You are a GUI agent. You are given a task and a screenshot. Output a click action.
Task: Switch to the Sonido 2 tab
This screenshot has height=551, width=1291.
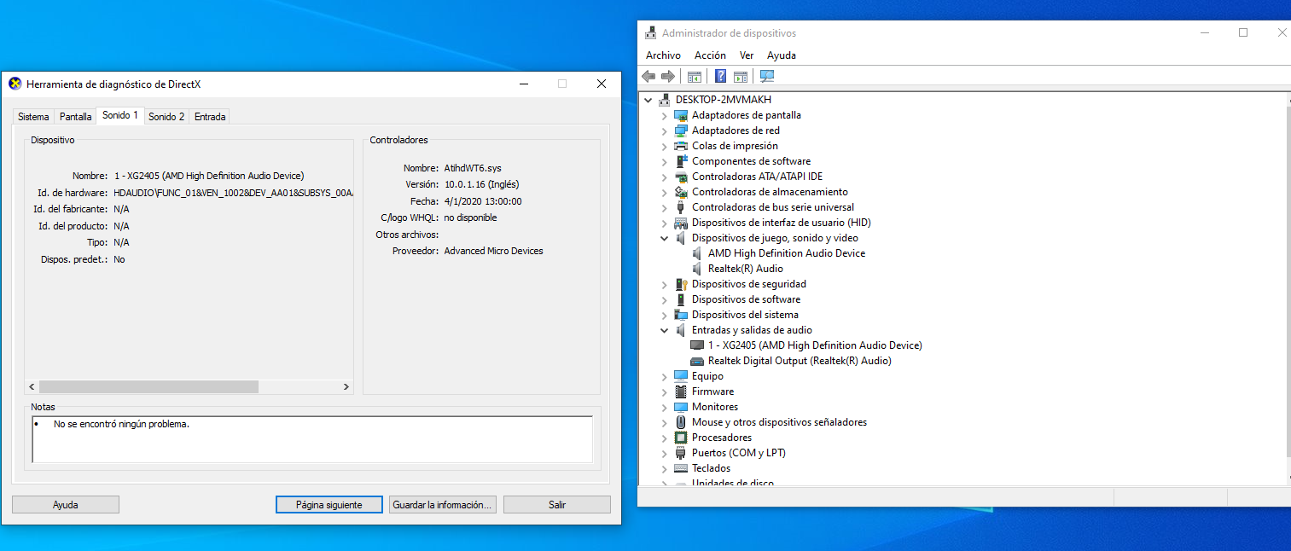click(166, 117)
